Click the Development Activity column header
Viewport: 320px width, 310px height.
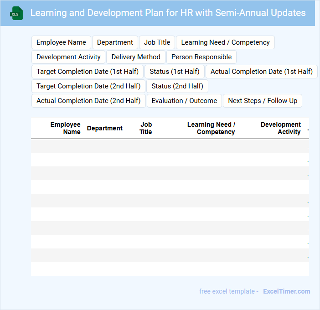pyautogui.click(x=280, y=128)
